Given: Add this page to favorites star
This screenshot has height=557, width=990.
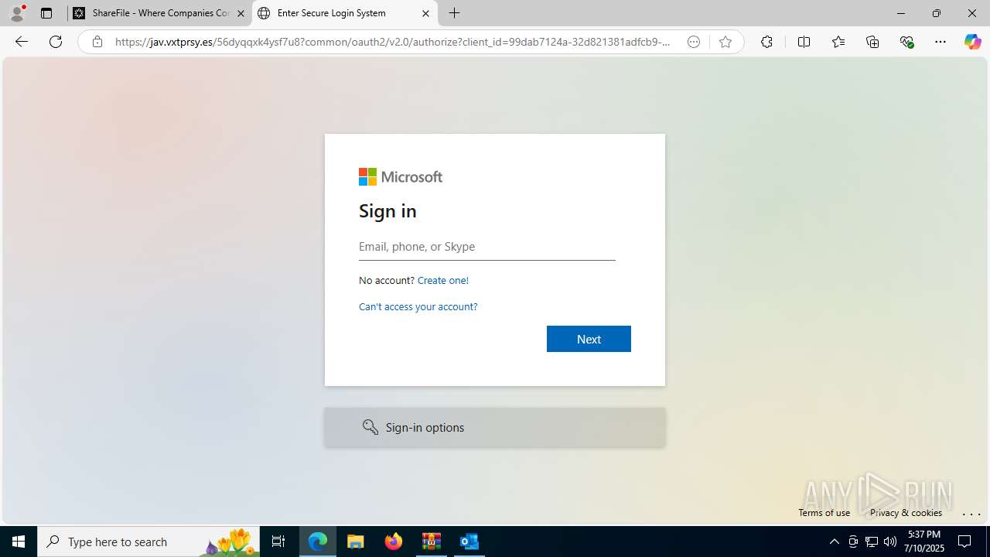Looking at the screenshot, I should point(725,42).
